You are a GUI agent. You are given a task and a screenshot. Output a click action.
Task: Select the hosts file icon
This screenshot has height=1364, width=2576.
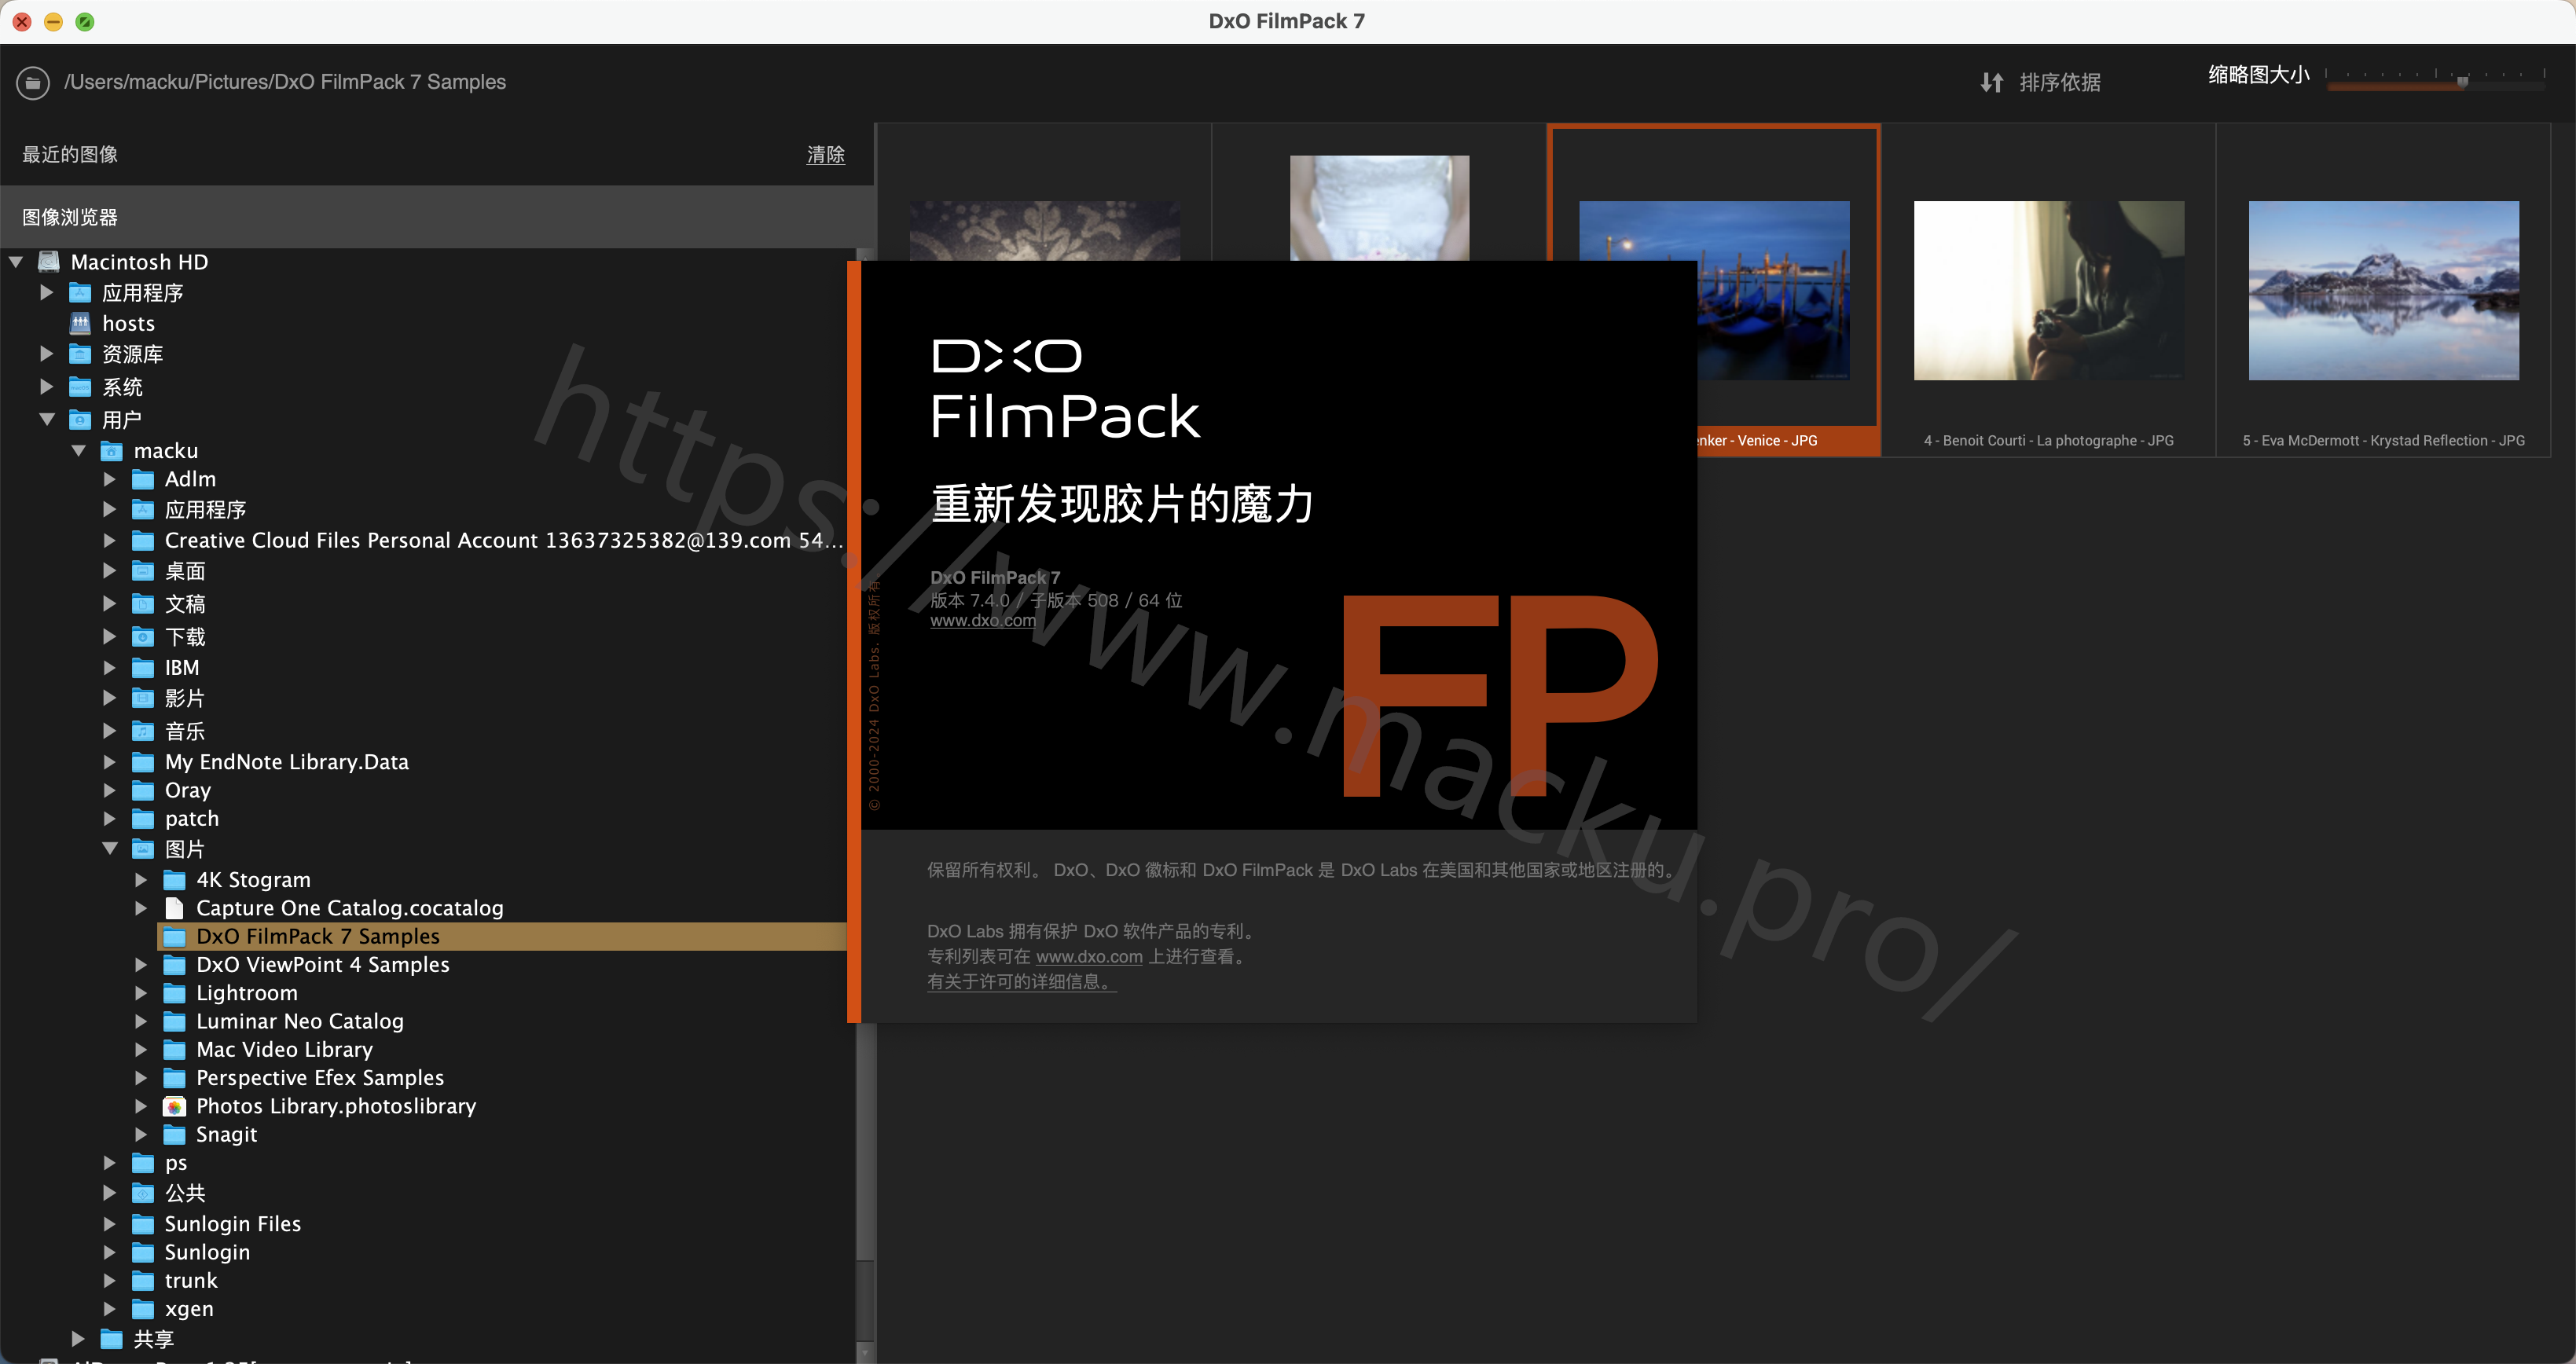tap(80, 323)
